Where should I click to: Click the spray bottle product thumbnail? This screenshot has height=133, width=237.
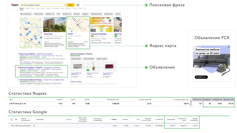(x=93, y=66)
